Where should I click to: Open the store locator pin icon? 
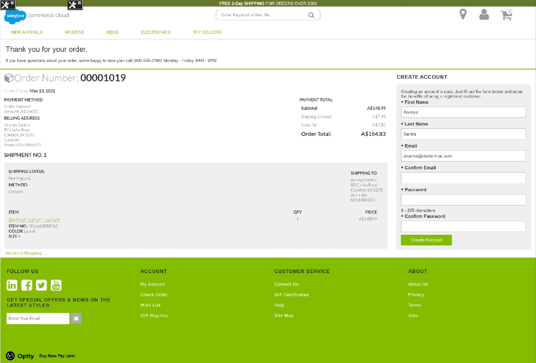(x=463, y=14)
